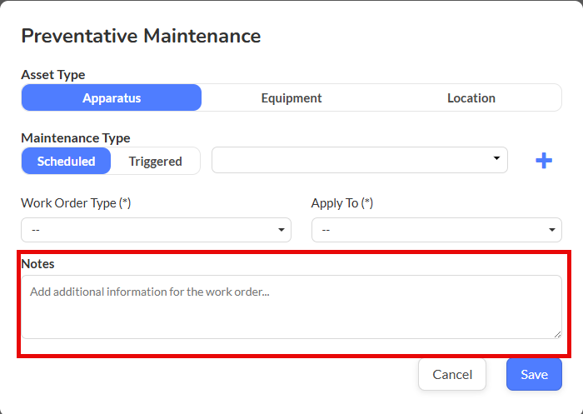The image size is (583, 414).
Task: Click the Notes field label
Action: (x=38, y=263)
